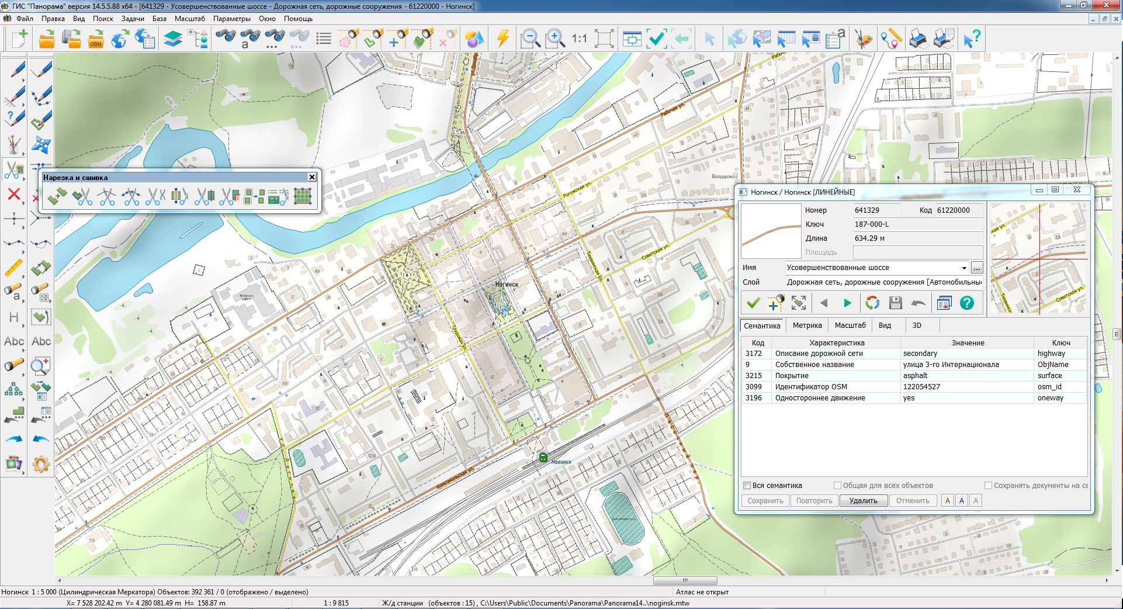Click the printer icon in toolbar
The image size is (1123, 609).
click(x=918, y=39)
